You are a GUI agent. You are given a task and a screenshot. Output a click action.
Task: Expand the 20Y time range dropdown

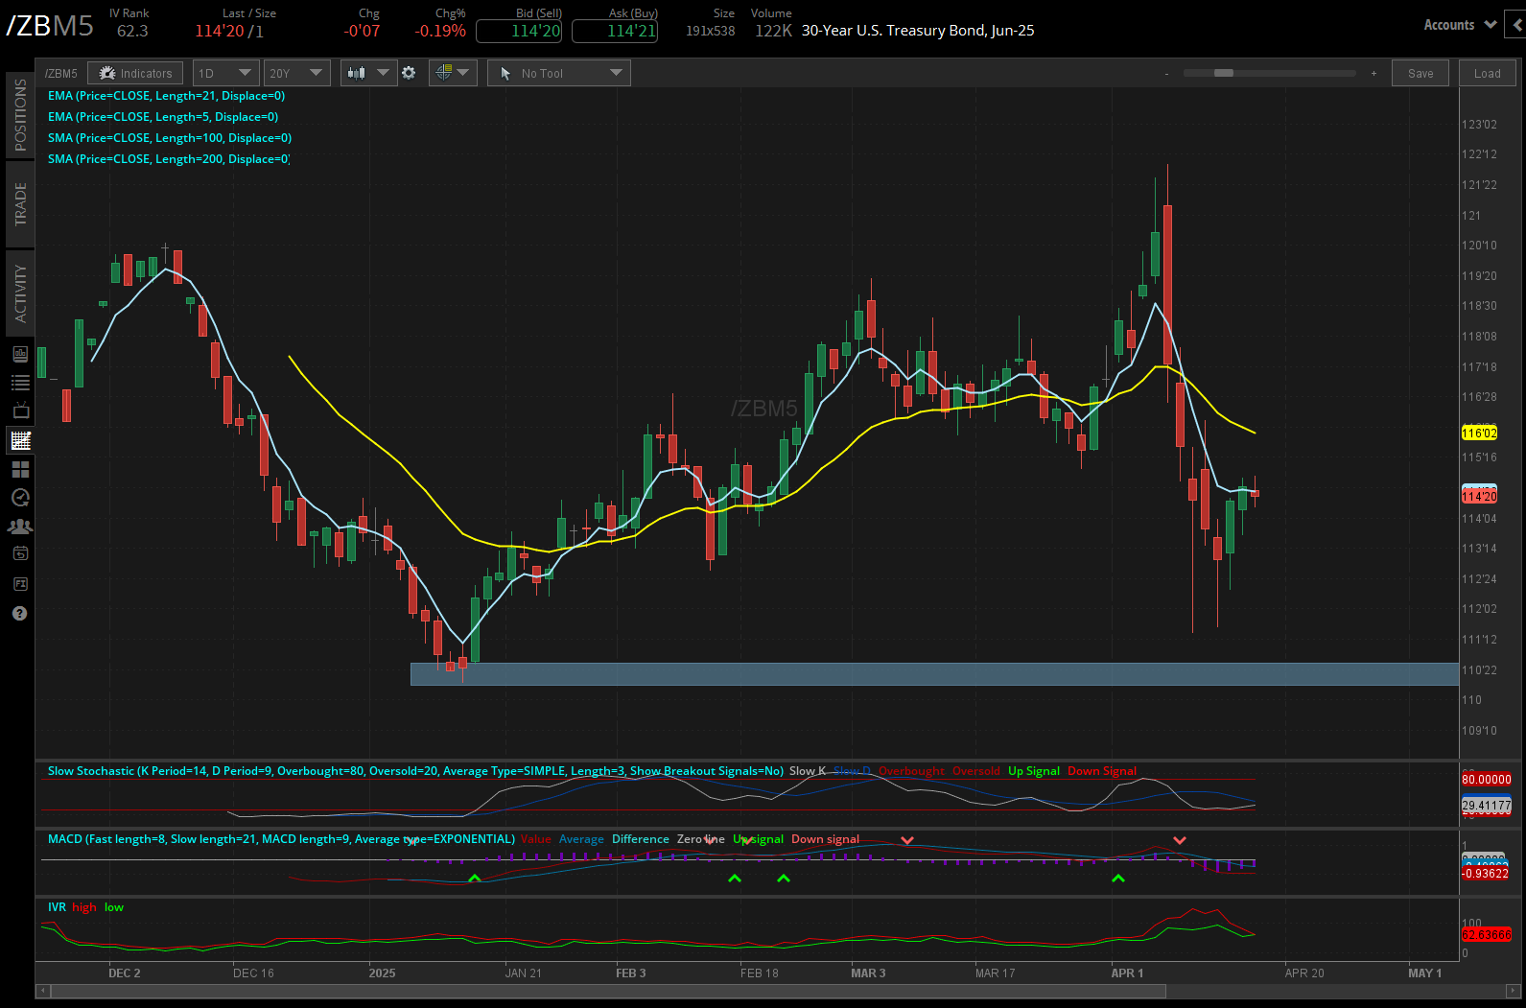click(x=296, y=73)
